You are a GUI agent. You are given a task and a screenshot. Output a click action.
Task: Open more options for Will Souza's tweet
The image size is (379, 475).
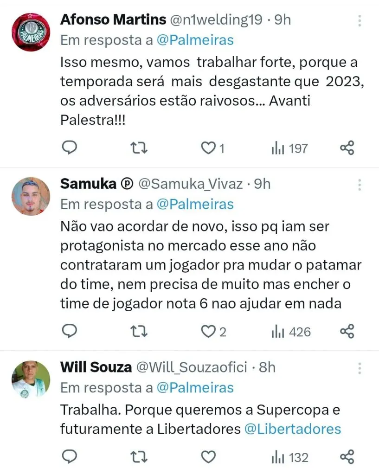tap(360, 368)
